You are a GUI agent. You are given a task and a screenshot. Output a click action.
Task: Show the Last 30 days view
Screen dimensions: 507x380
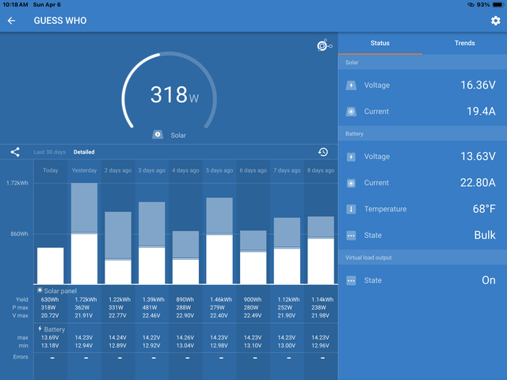(49, 152)
